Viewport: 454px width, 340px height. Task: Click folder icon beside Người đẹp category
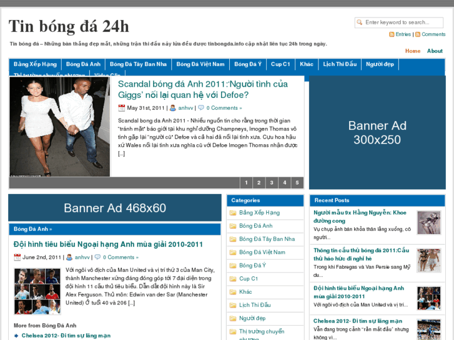[233, 319]
